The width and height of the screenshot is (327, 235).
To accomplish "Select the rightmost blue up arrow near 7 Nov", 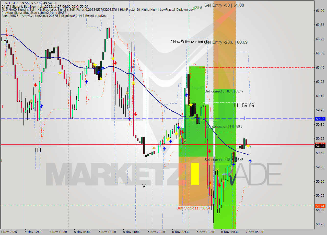I will pos(250,161).
